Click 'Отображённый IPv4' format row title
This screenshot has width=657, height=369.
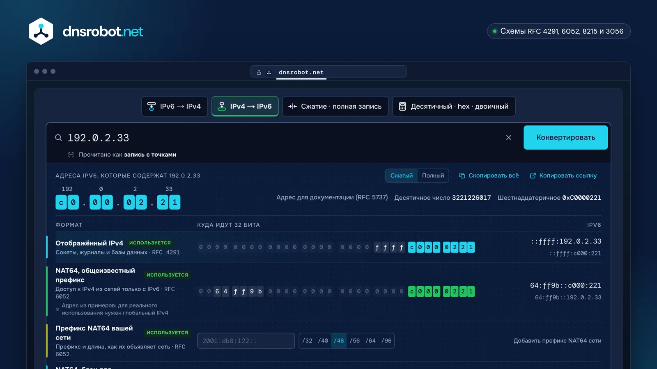click(x=89, y=243)
